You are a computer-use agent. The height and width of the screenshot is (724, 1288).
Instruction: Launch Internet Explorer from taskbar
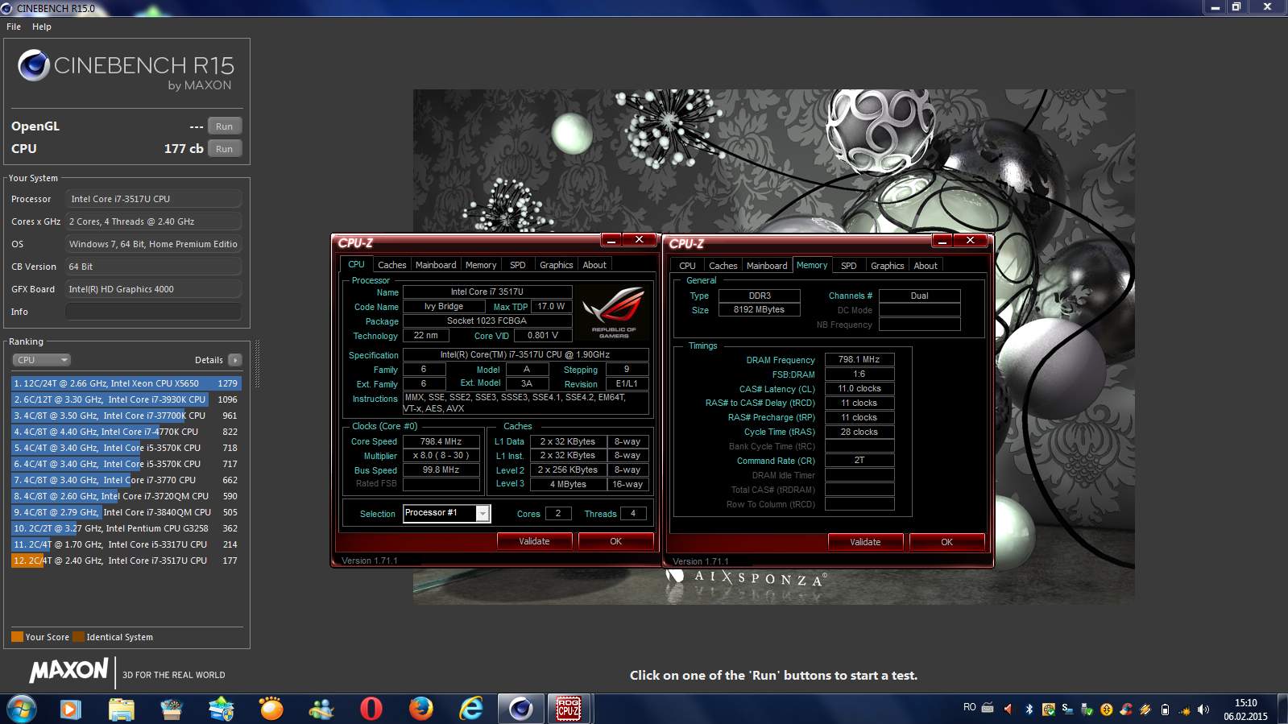(x=471, y=709)
